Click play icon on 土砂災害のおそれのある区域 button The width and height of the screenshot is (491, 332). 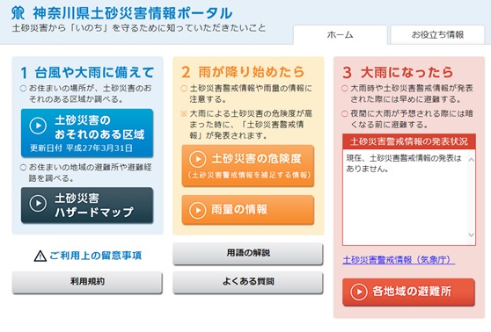38,126
